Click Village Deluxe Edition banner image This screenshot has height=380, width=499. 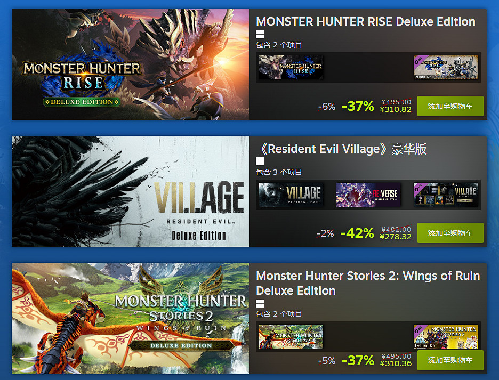[131, 191]
